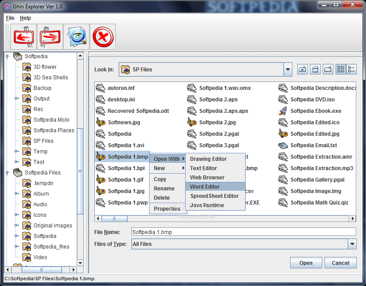The width and height of the screenshot is (366, 286).
Task: Select Delete in context menu
Action: pos(168,198)
